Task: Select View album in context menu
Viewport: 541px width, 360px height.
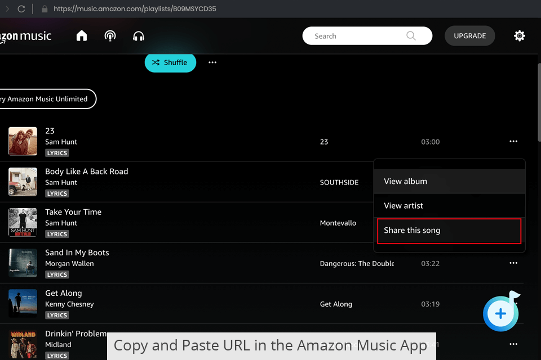Action: tap(449, 181)
